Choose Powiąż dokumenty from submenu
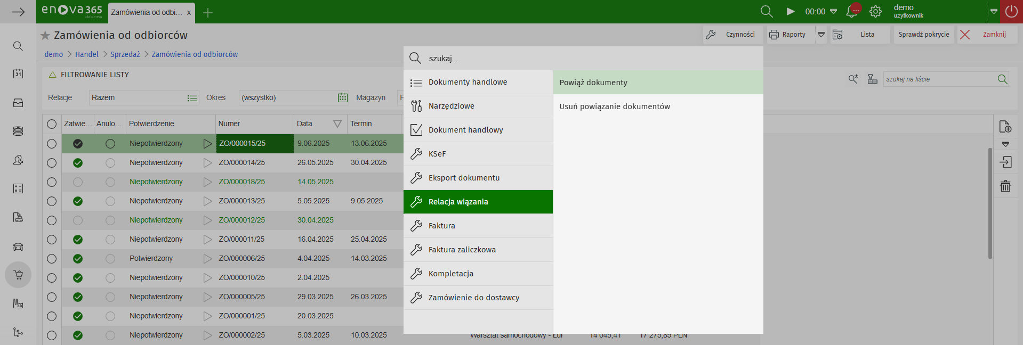 point(593,83)
